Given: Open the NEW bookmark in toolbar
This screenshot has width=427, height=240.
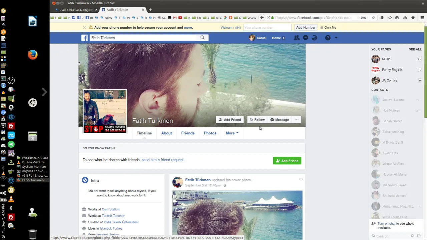Looking at the screenshot, I should pos(106,18).
